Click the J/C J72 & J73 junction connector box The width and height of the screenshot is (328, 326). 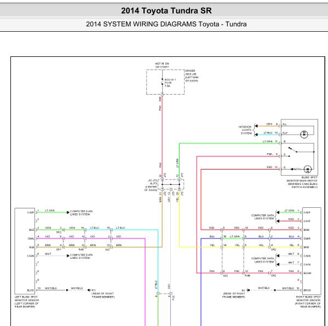[171, 184]
